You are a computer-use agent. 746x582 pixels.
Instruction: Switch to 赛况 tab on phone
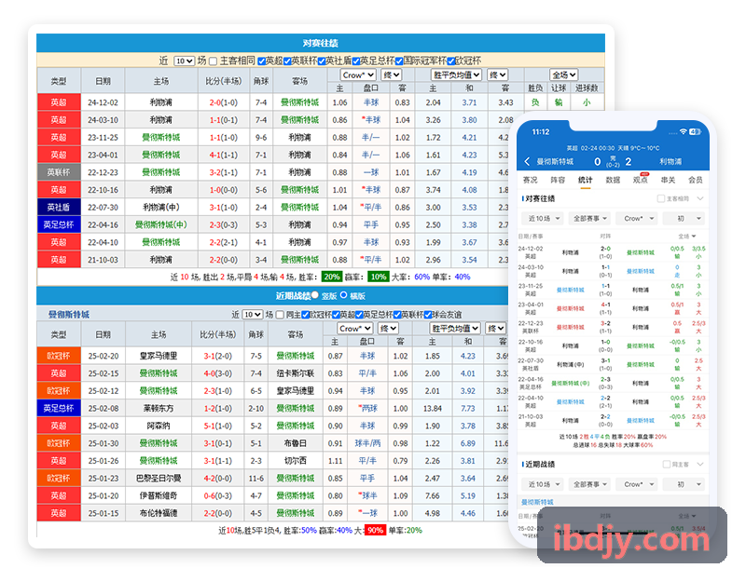click(530, 180)
